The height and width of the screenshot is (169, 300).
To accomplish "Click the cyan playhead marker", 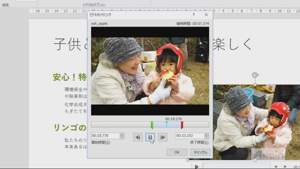I will point(167,124).
